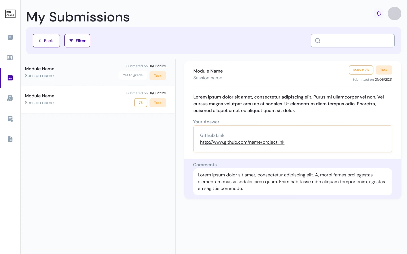Select the submission with score 76

[98, 99]
